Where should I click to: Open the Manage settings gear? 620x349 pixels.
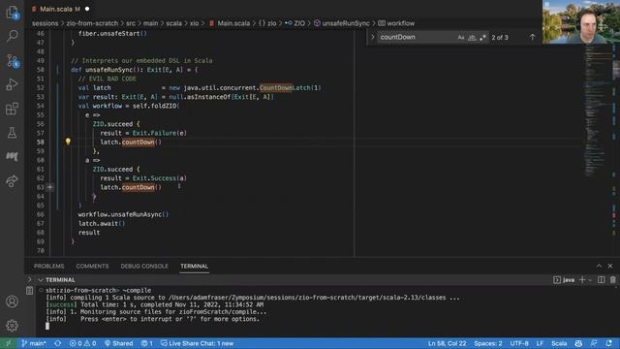(x=13, y=326)
